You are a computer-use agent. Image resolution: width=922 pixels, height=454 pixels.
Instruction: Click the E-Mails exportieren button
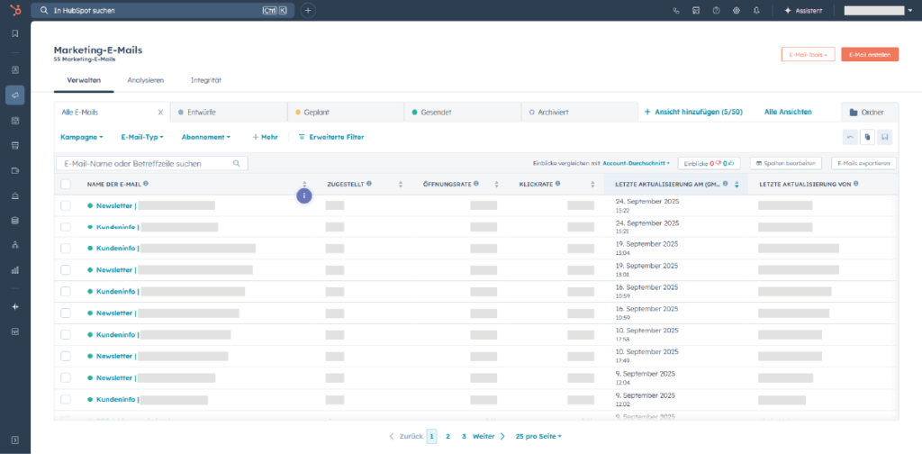[863, 163]
